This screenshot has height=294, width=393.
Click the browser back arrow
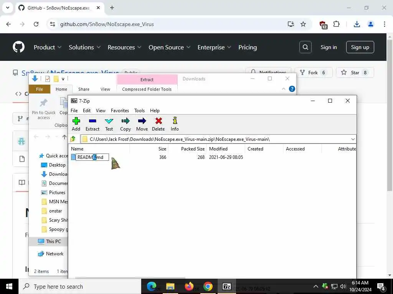pos(8,24)
